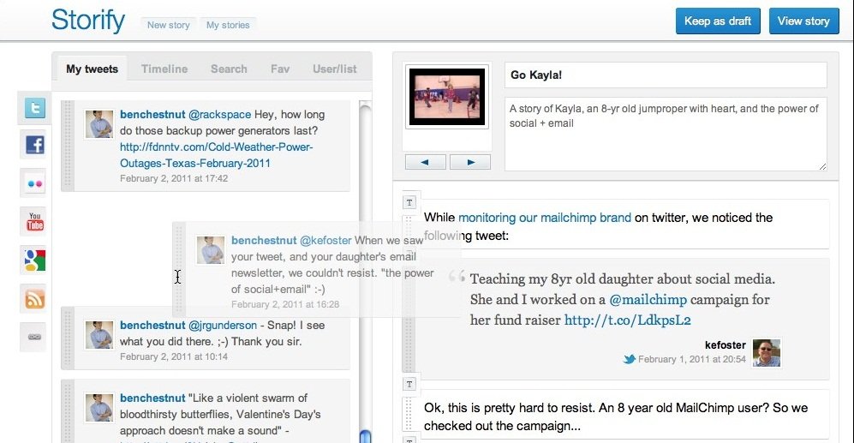Select the Google search source icon
The image size is (854, 443).
[x=35, y=260]
